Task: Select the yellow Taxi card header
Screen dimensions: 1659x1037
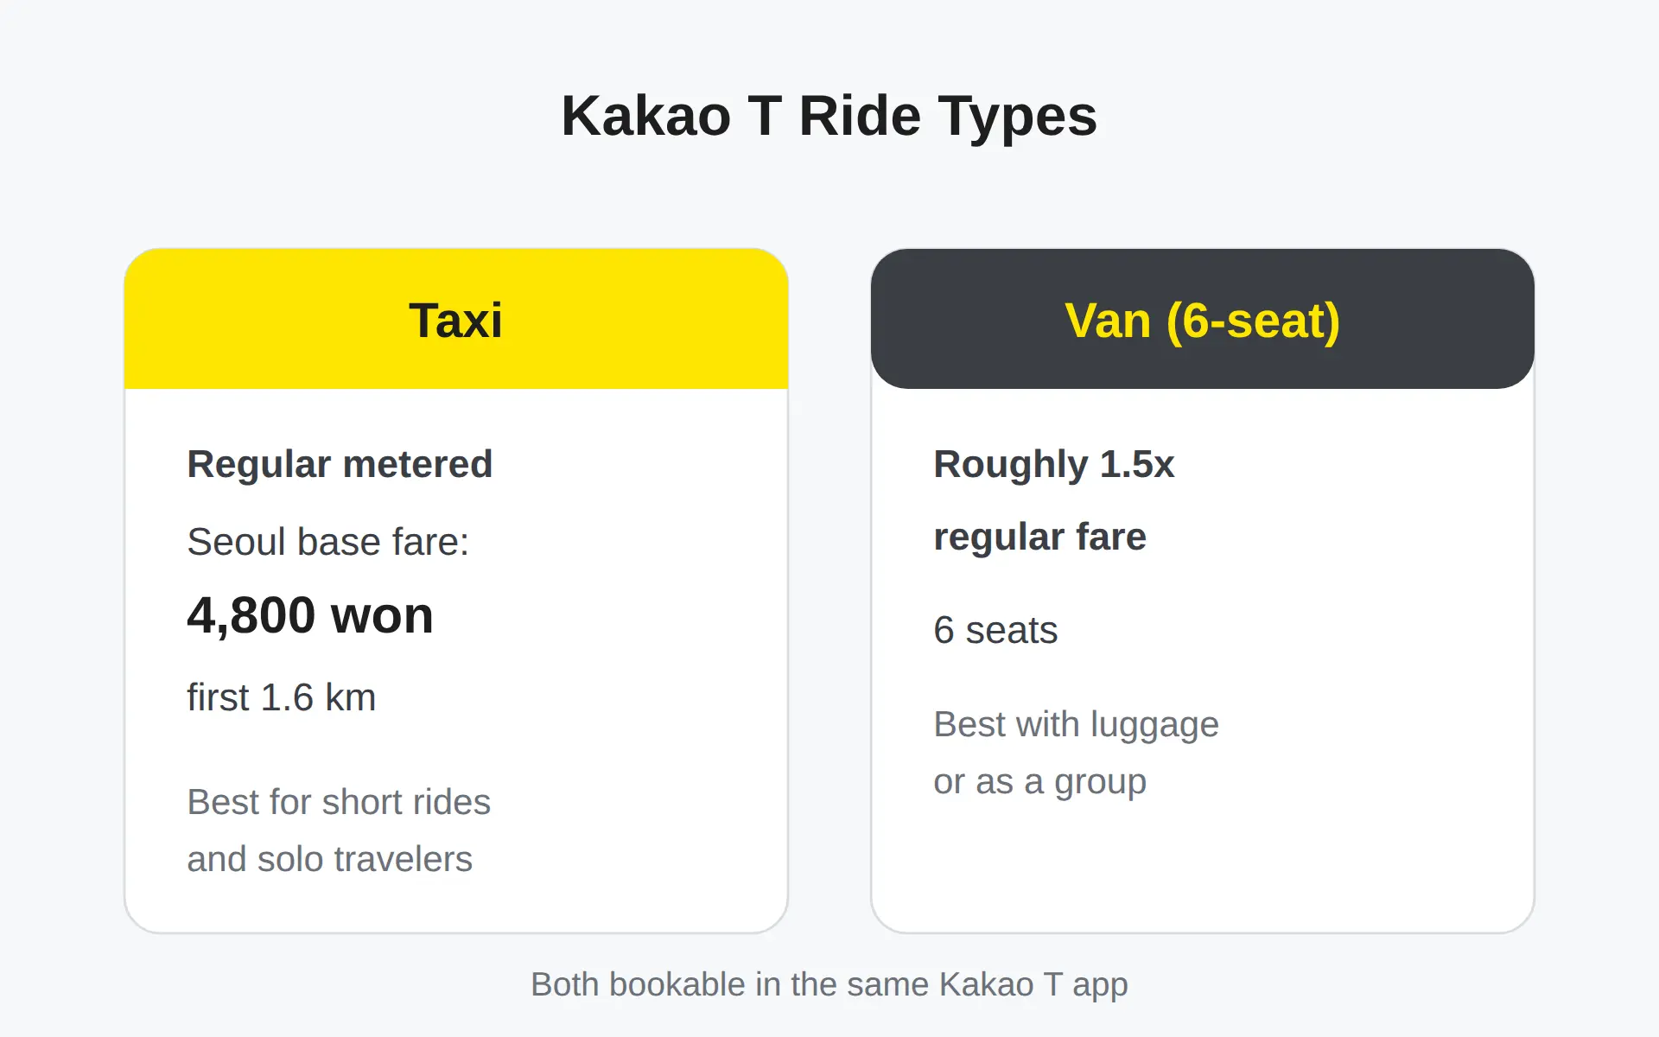Action: (x=456, y=319)
